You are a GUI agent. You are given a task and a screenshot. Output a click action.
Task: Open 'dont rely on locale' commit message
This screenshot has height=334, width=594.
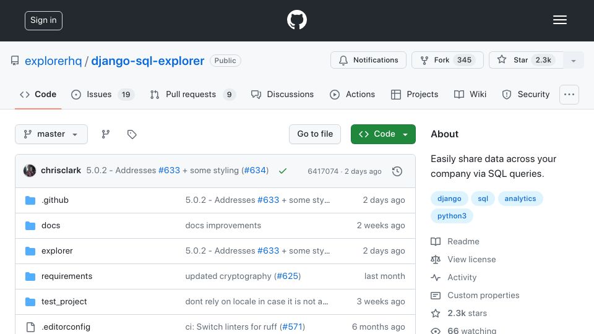(256, 301)
